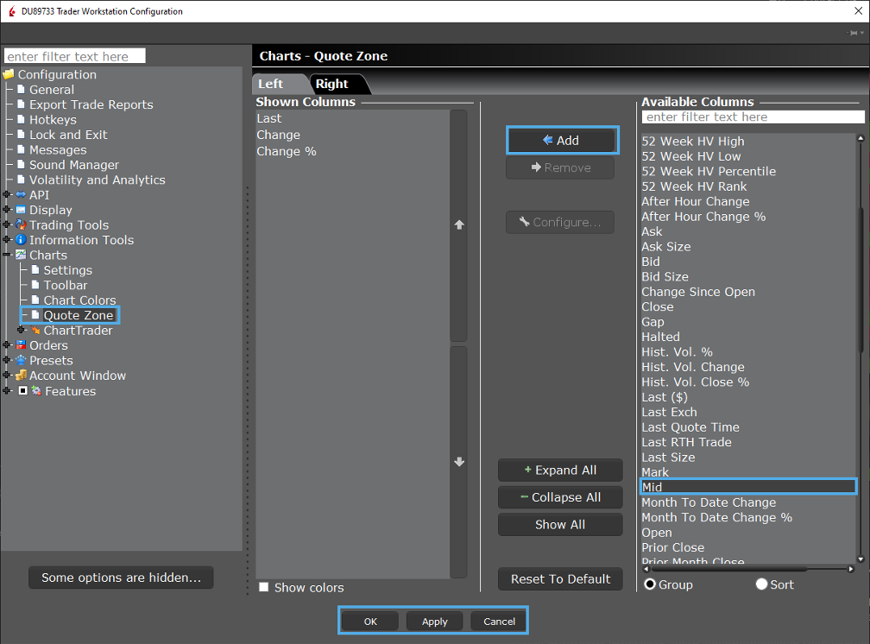870x644 pixels.
Task: Click the Cancel button
Action: (499, 622)
